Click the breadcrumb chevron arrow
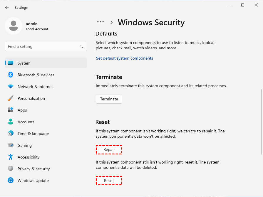 (x=112, y=22)
